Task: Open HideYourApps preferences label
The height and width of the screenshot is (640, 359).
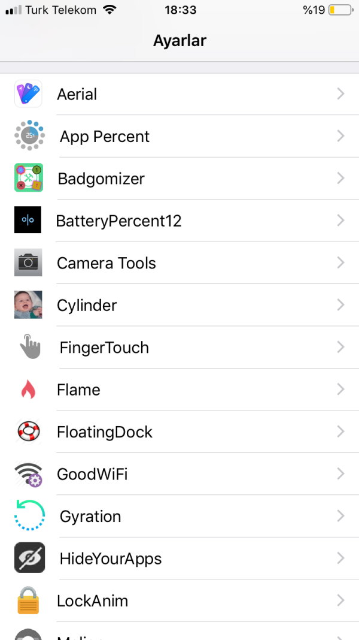Action: 111,559
